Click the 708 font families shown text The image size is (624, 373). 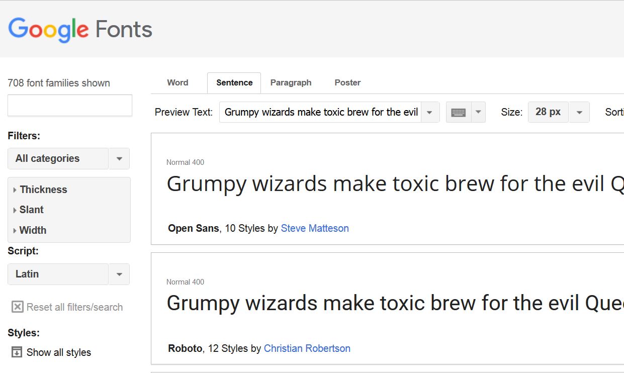[59, 83]
